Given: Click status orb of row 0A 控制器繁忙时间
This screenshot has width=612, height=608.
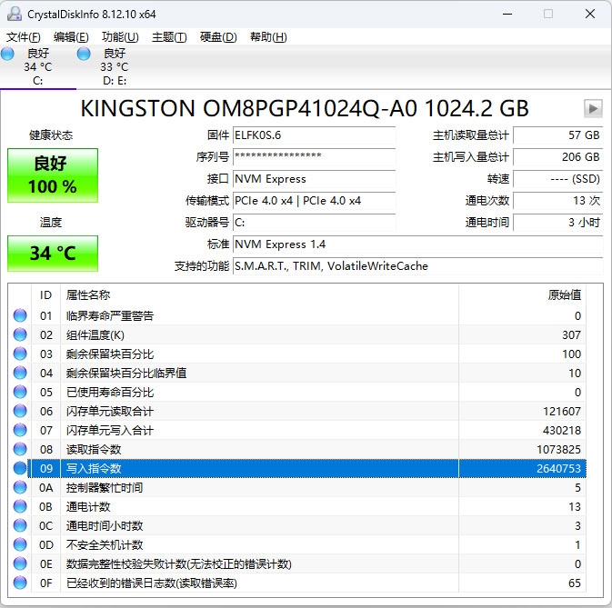Looking at the screenshot, I should [x=20, y=487].
